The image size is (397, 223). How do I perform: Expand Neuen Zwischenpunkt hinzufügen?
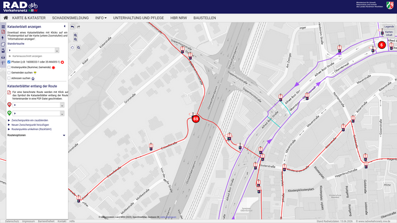coord(29,125)
